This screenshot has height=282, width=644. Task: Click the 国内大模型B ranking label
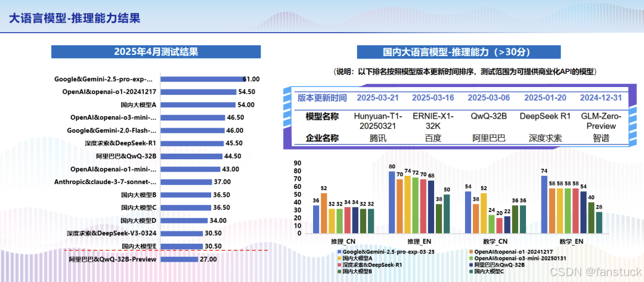(x=138, y=194)
